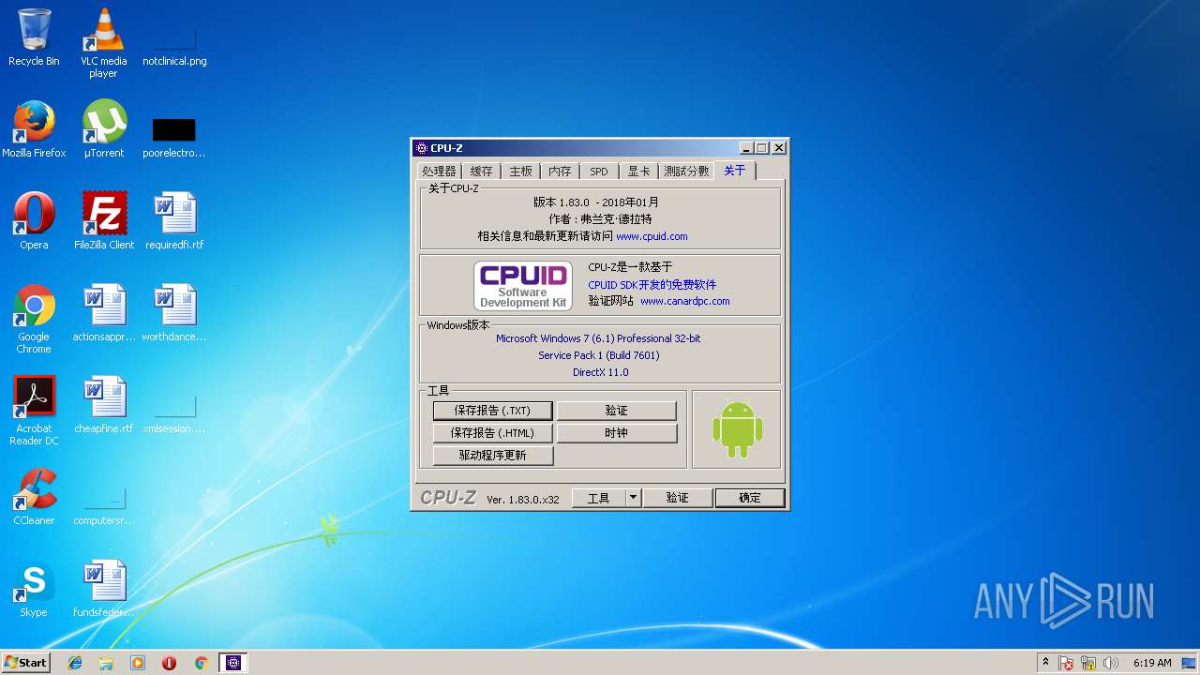This screenshot has width=1200, height=675.
Task: Open the www.cpuid.com link
Action: [x=652, y=236]
